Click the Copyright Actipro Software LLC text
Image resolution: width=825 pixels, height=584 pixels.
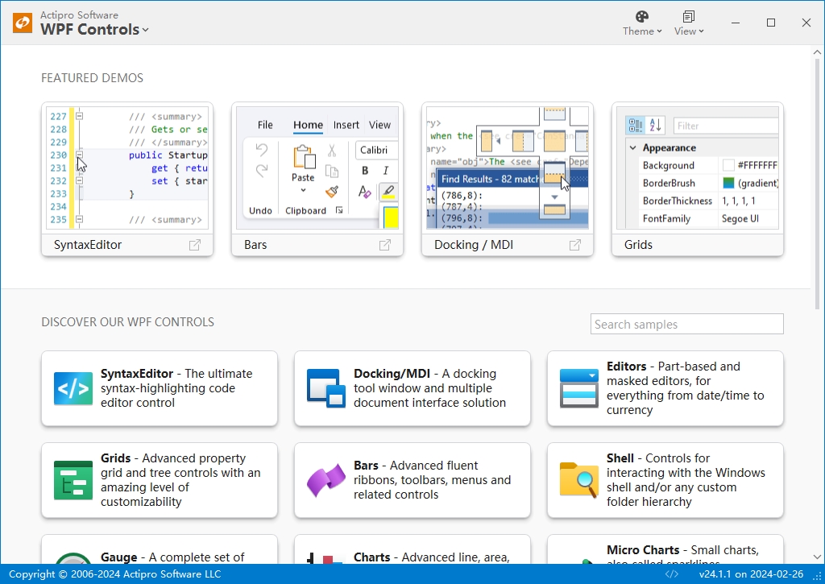click(114, 574)
